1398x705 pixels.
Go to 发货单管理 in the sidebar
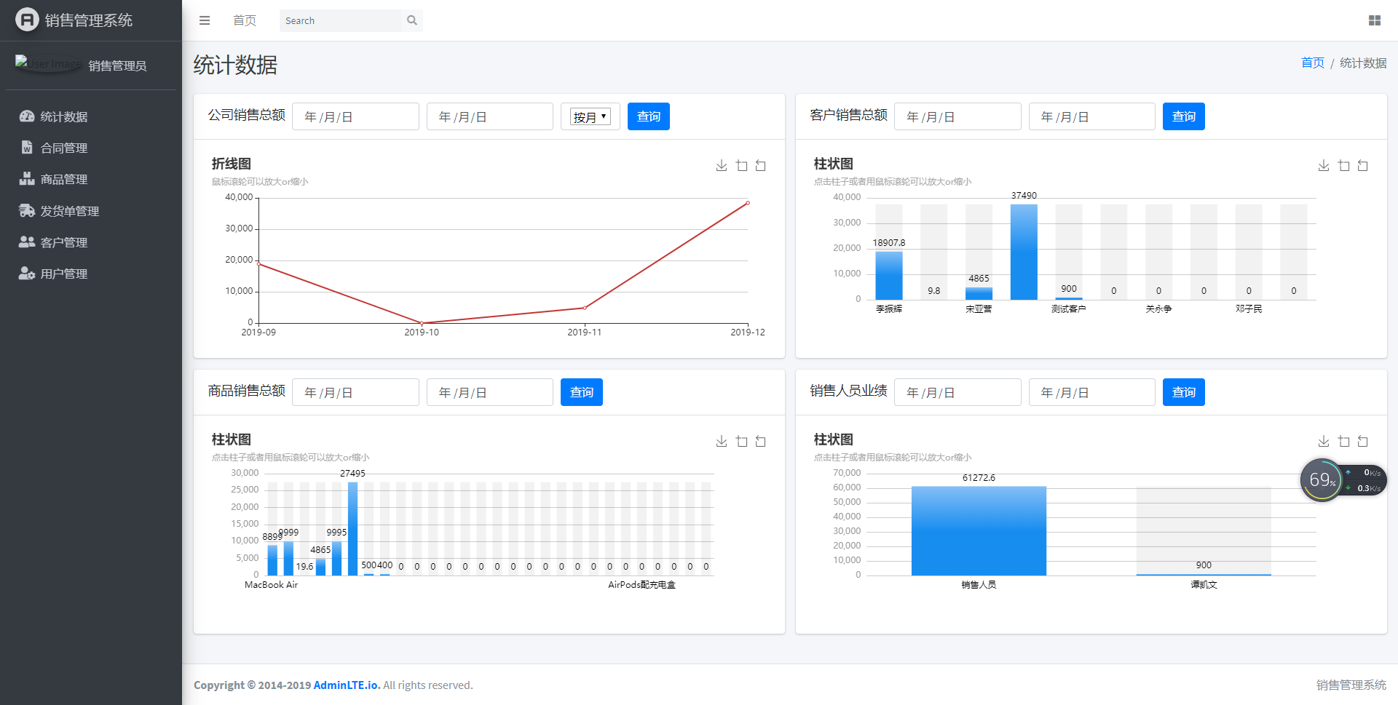pyautogui.click(x=69, y=211)
